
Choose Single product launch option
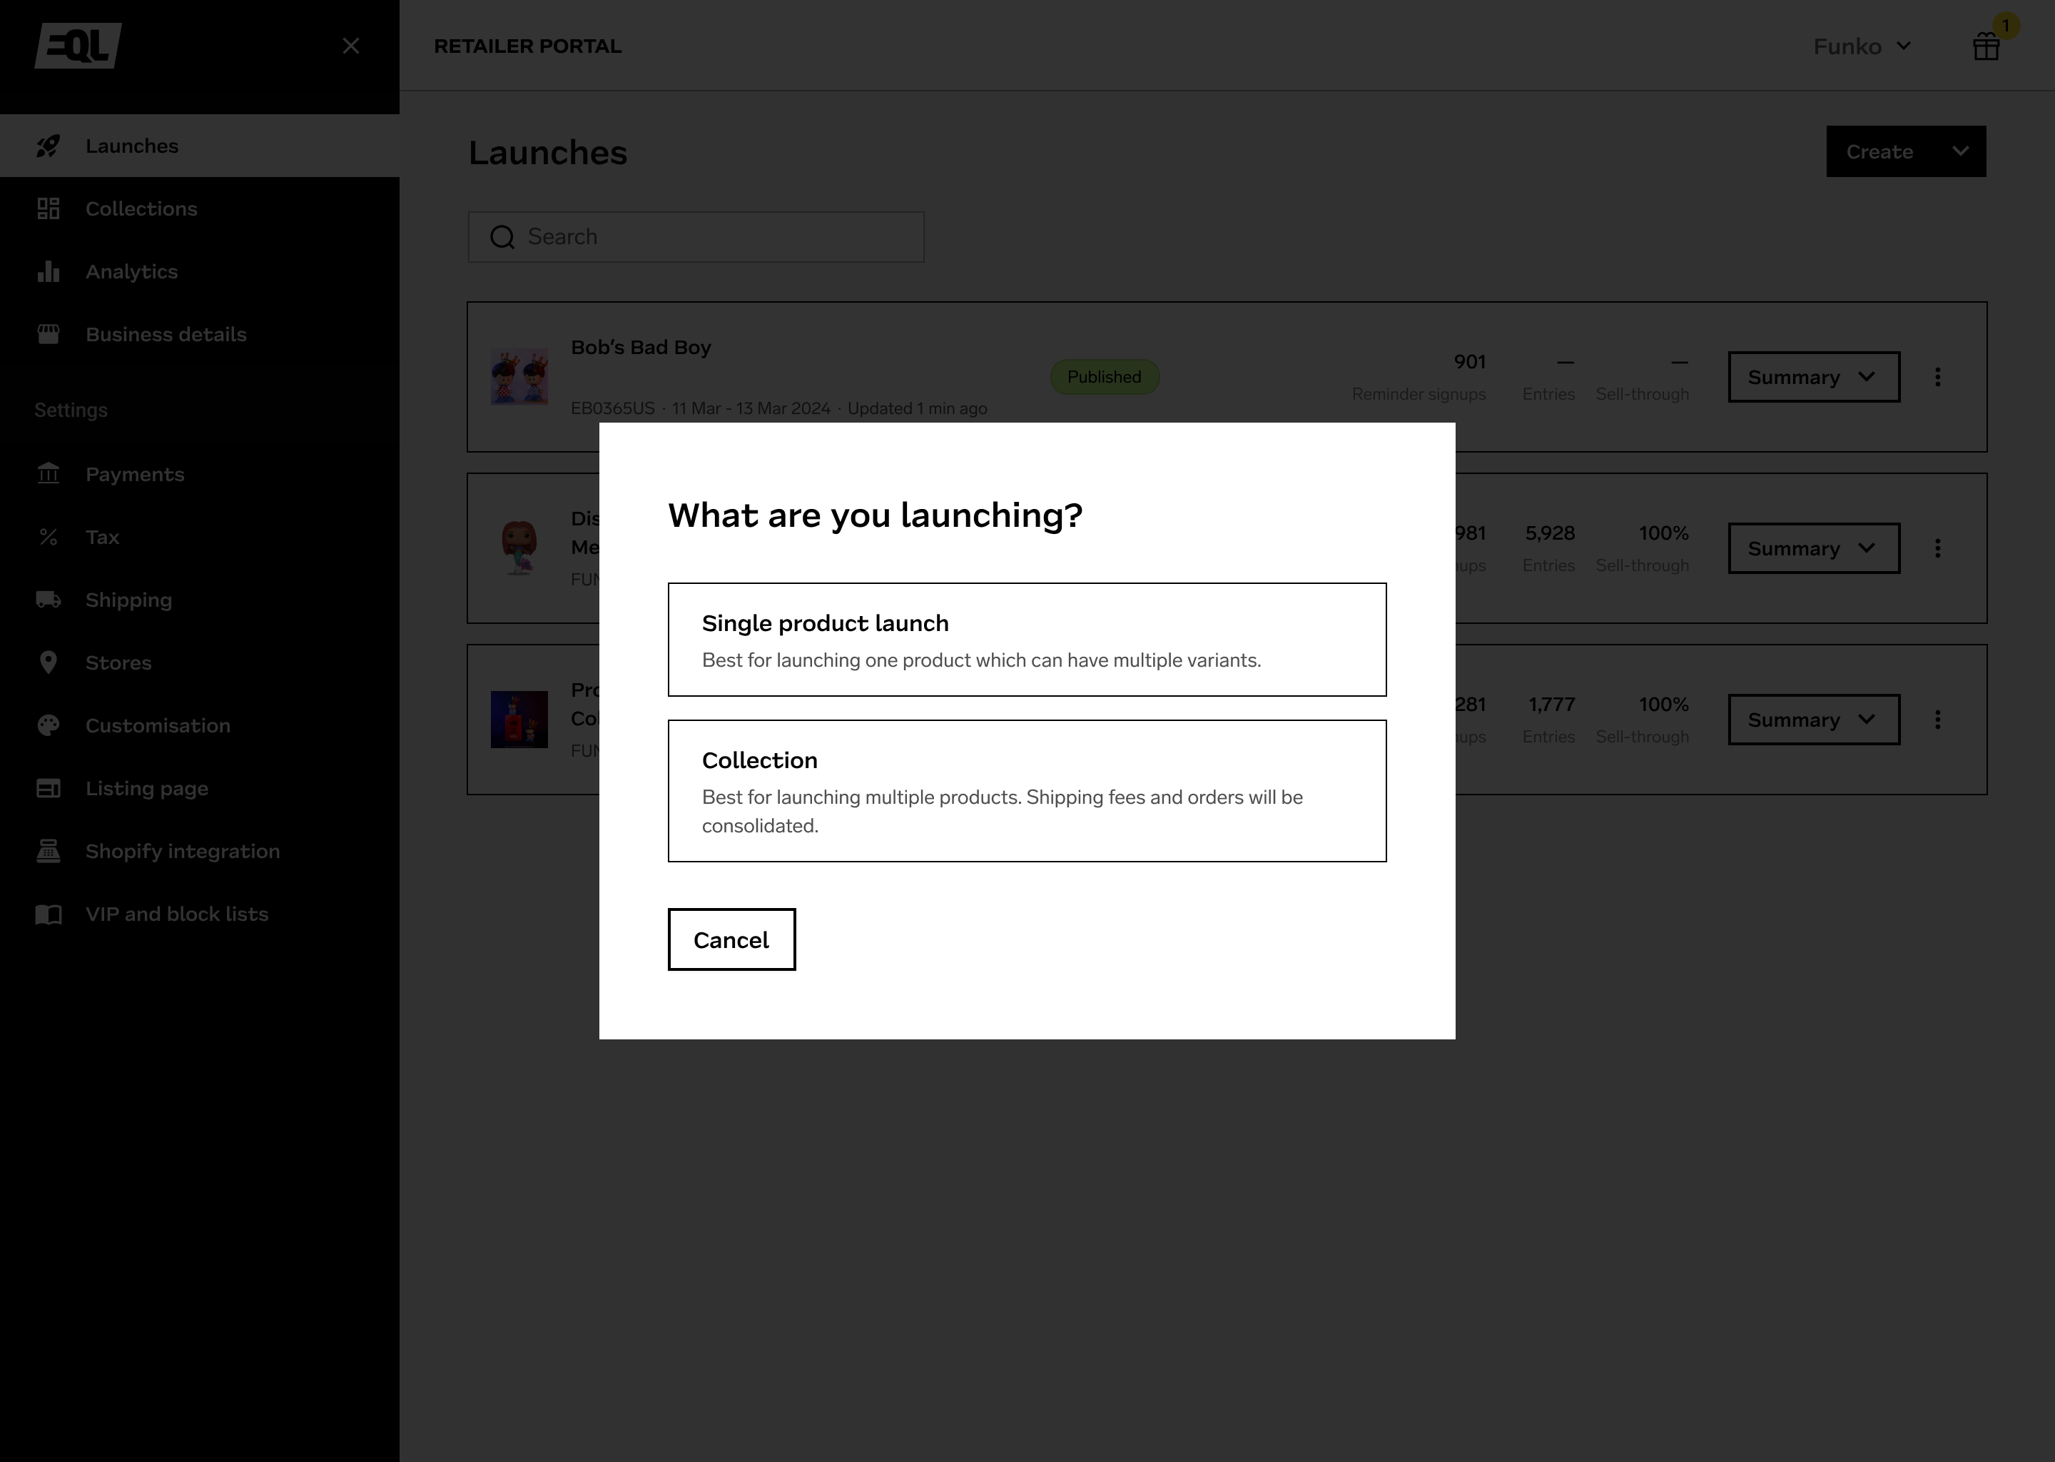[x=1027, y=639]
